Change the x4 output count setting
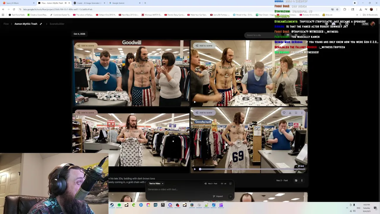 pos(224,183)
